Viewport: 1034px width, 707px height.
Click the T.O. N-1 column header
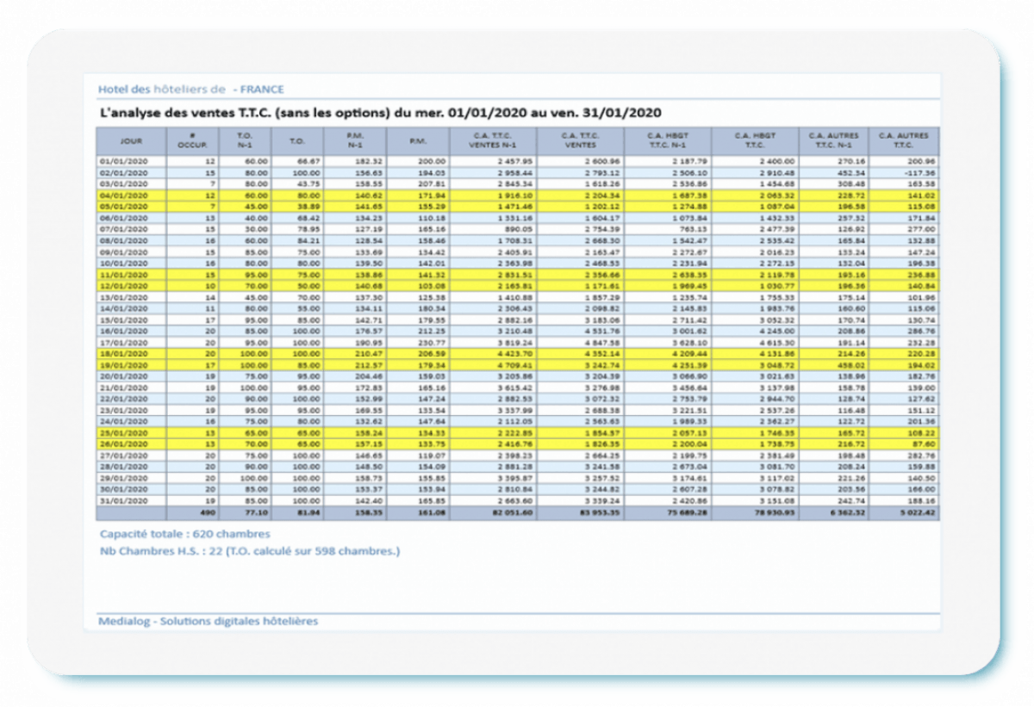point(245,140)
